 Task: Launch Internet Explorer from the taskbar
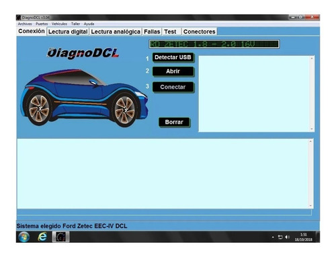tap(42, 237)
